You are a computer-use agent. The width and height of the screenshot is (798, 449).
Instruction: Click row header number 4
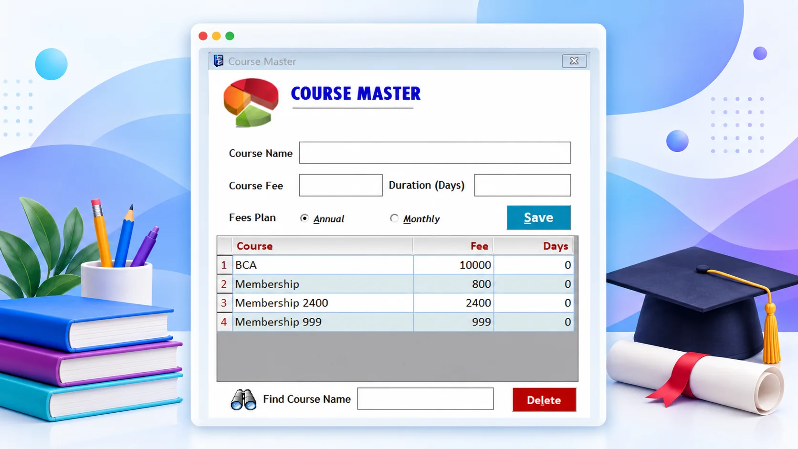coord(224,322)
